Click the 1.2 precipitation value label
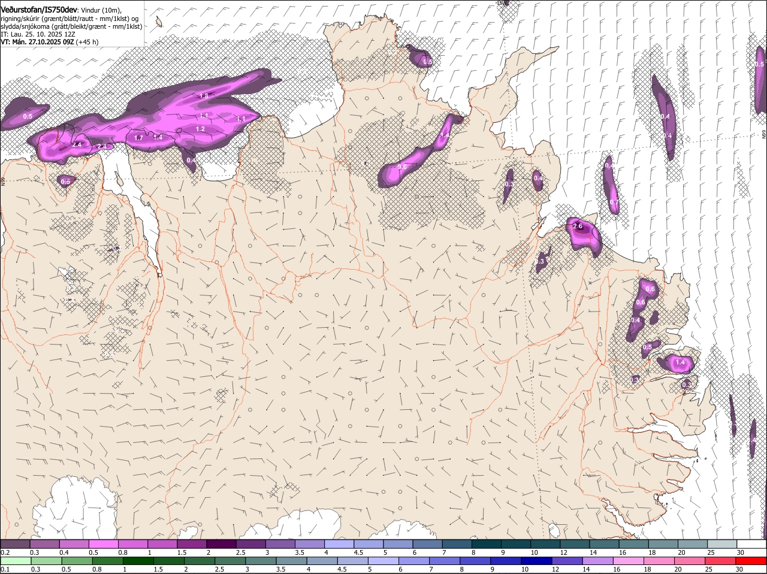This screenshot has width=767, height=574. point(200,129)
